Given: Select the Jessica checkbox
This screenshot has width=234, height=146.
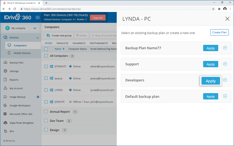Looking at the screenshot, I should point(46,78).
